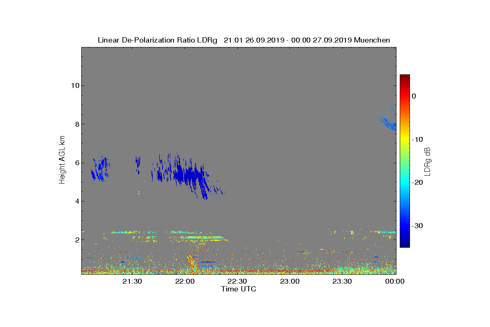This screenshot has width=490, height=327.
Task: Click the blue cloud patch left of 21:30 at 5.5 km
Action: point(100,169)
